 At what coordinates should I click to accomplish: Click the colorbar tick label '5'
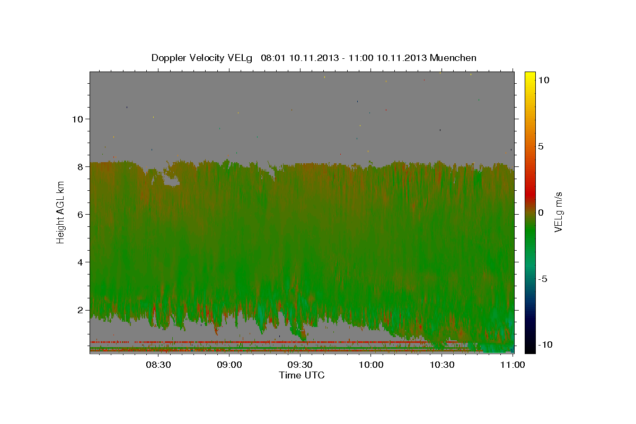click(541, 146)
